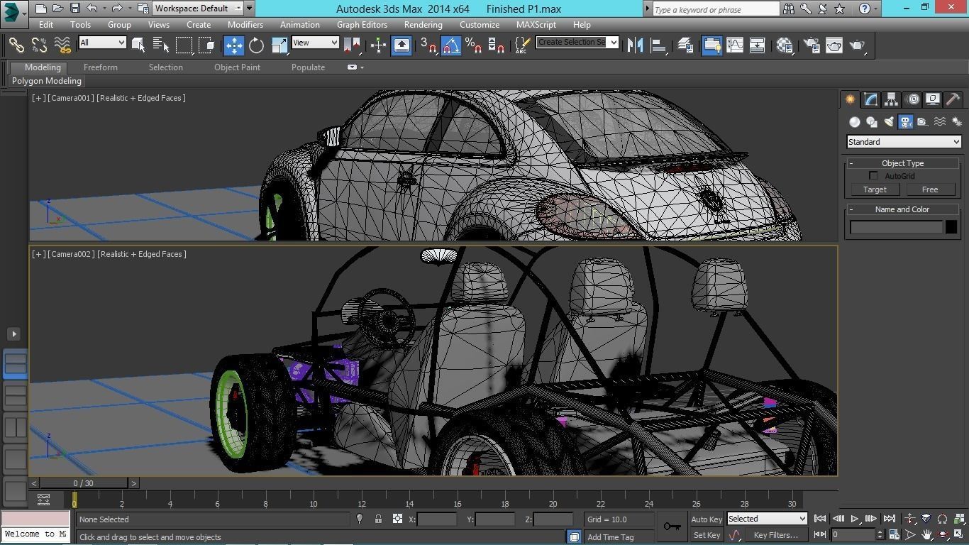Viewport: 969px width, 545px height.
Task: Click the Hierarchy command panel icon
Action: 890,99
